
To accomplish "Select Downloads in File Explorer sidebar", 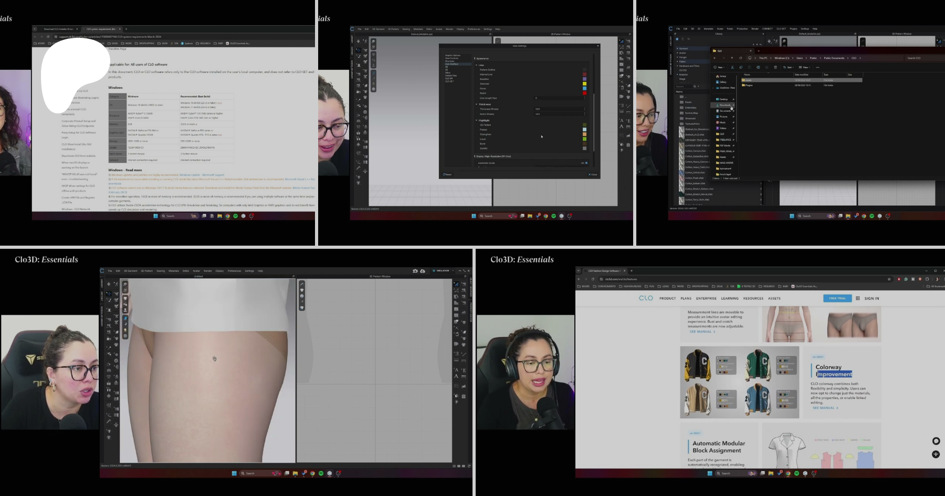I will point(724,105).
